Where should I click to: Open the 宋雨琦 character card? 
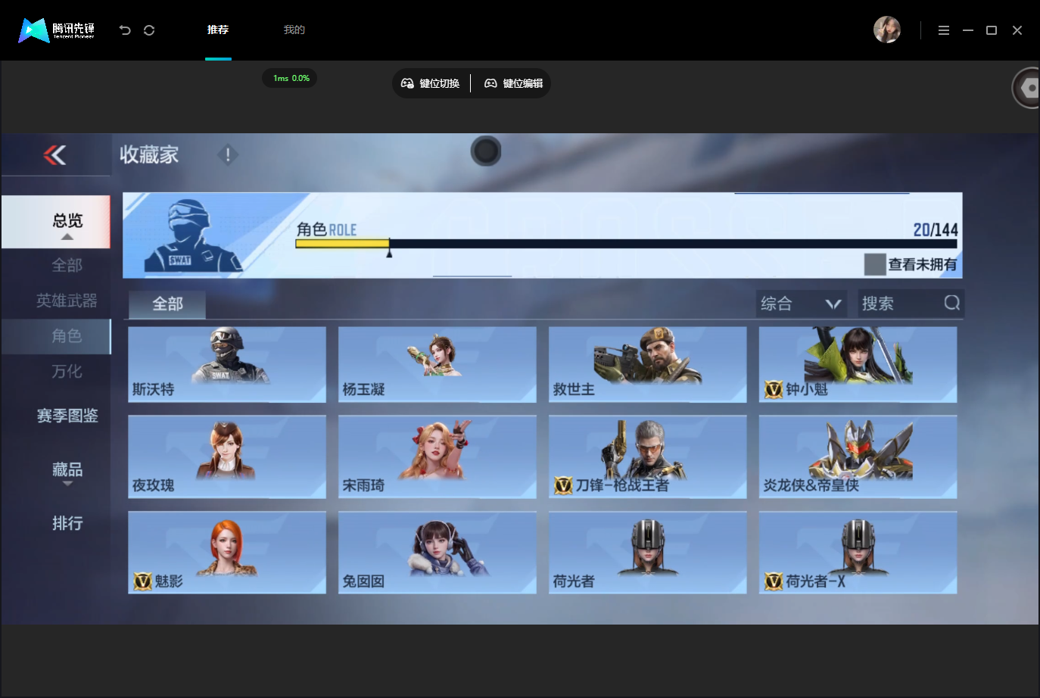(x=437, y=457)
